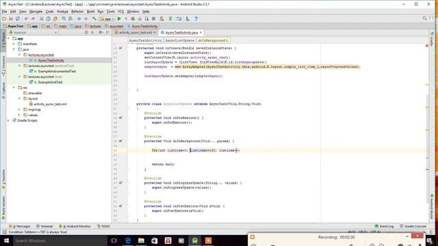Image resolution: width=438 pixels, height=246 pixels.
Task: Open the Terminal tool window
Action: click(44, 226)
